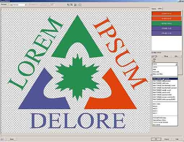This screenshot has width=184, height=142.
Task: Select the pan hand tool icon
Action: pos(79,5)
